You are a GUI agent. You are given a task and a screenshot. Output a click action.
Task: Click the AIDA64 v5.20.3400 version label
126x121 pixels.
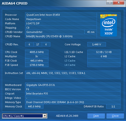pyautogui.click(x=67, y=116)
